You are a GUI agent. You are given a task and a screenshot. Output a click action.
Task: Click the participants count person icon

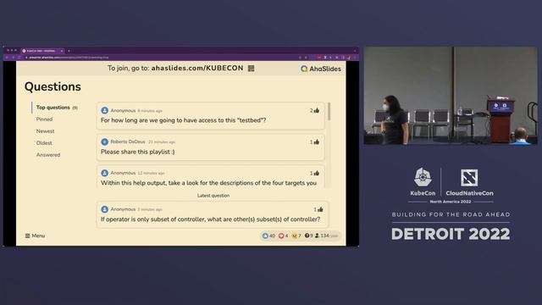[317, 236]
